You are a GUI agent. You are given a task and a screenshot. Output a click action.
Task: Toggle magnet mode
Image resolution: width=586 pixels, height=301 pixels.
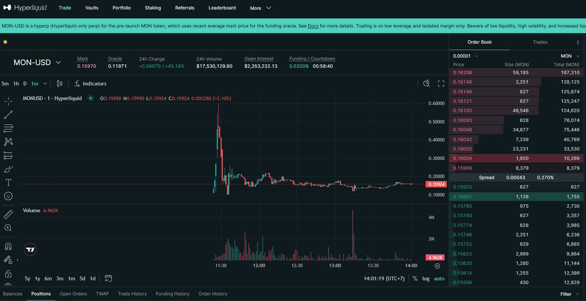pos(8,246)
